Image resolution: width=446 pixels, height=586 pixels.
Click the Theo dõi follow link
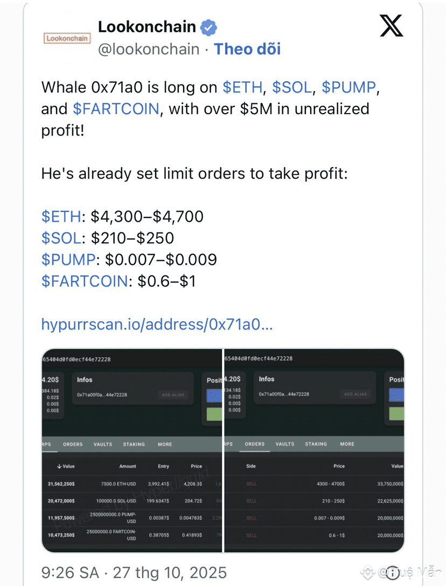pos(247,49)
